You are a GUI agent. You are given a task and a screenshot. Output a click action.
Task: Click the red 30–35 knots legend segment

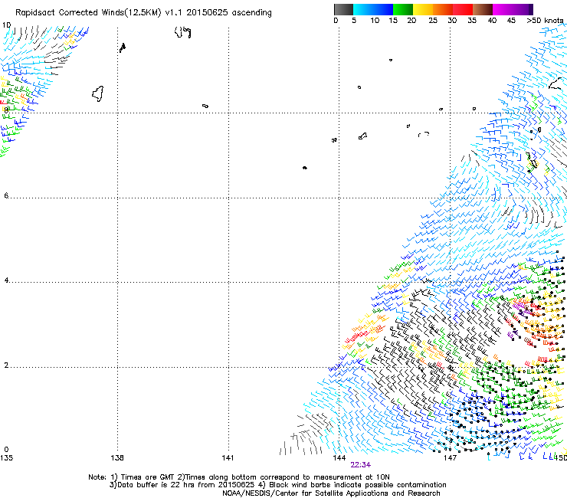pos(463,9)
